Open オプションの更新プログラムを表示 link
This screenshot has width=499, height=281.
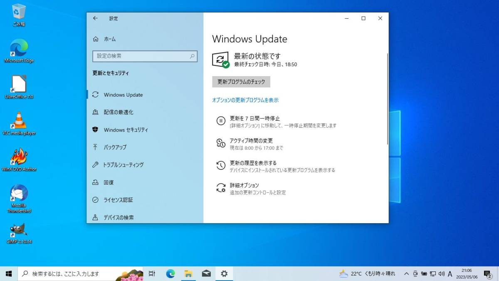245,100
